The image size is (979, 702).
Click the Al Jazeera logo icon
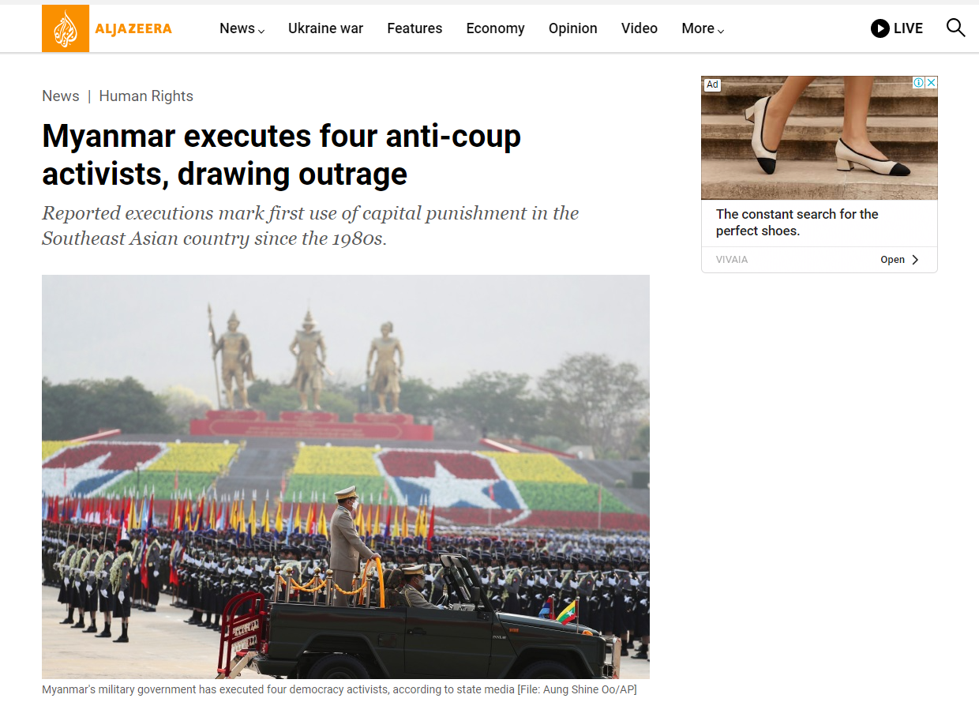(x=66, y=28)
